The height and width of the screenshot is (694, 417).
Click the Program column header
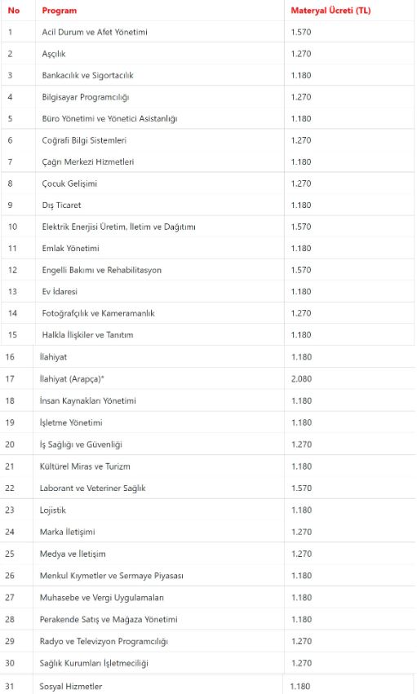[x=60, y=11]
